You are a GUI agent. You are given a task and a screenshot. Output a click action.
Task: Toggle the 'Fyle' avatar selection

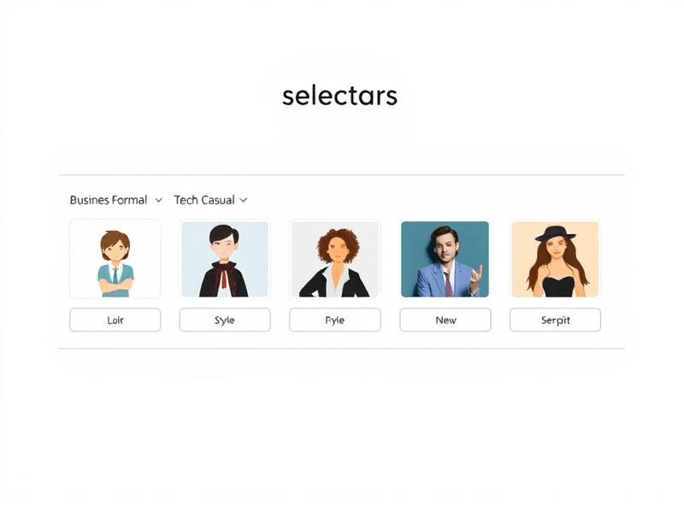335,320
